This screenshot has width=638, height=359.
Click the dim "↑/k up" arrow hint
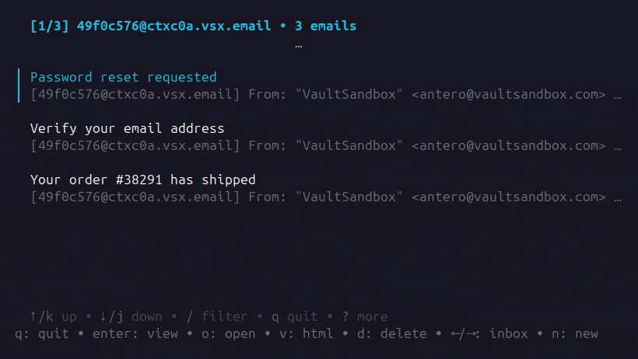tap(53, 316)
